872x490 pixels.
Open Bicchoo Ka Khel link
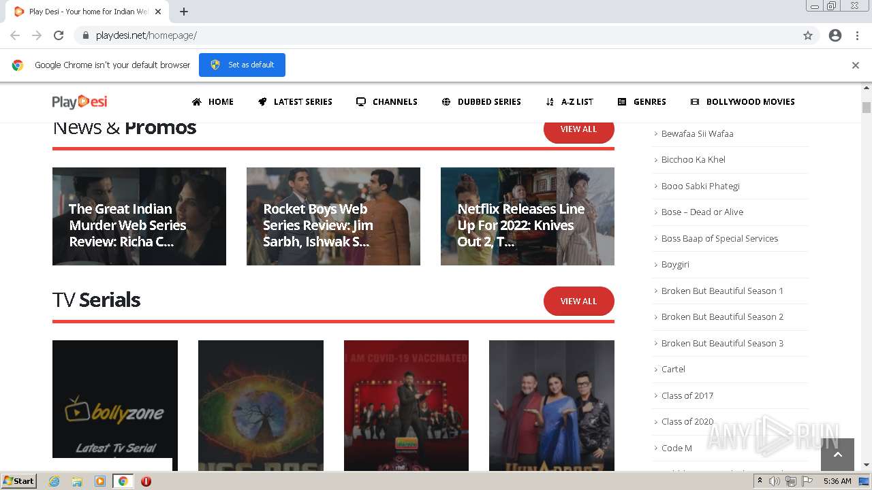point(693,159)
